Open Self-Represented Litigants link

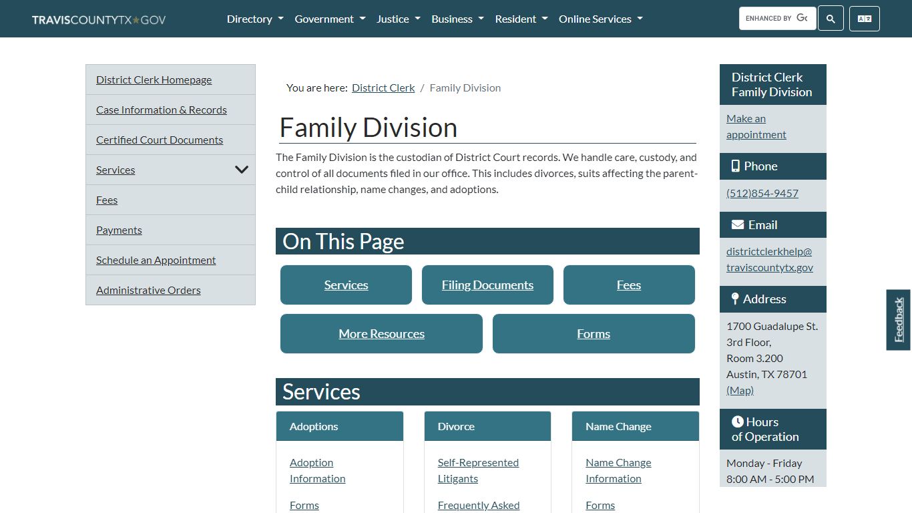coord(478,470)
